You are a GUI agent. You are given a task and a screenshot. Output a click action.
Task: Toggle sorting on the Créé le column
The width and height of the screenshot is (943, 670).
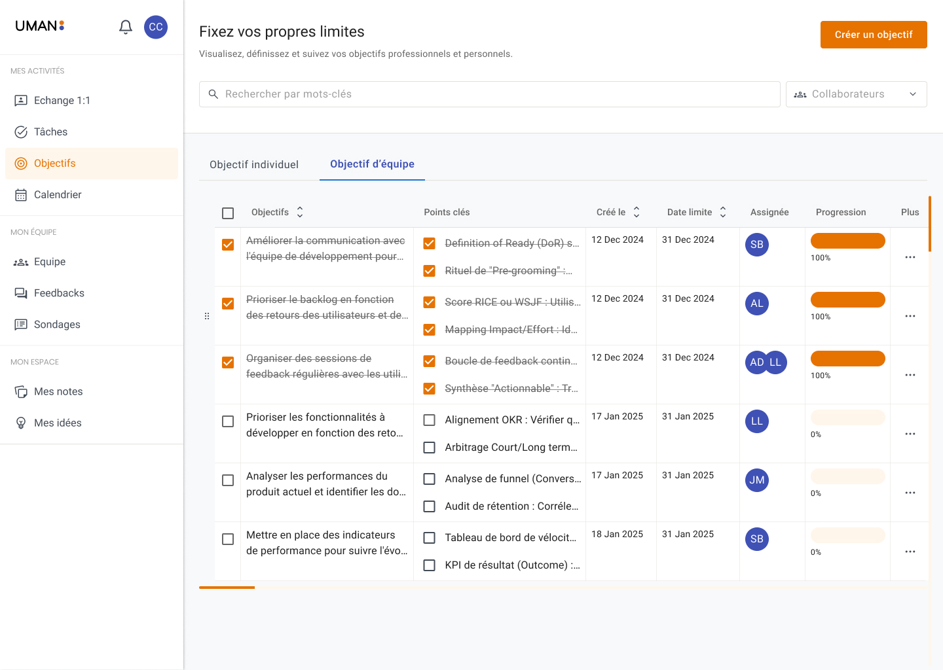(x=637, y=211)
